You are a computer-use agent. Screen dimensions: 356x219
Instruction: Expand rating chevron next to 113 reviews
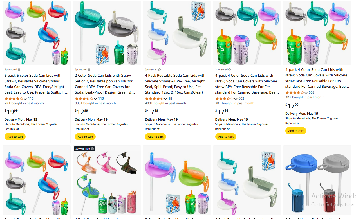(x=95, y=99)
